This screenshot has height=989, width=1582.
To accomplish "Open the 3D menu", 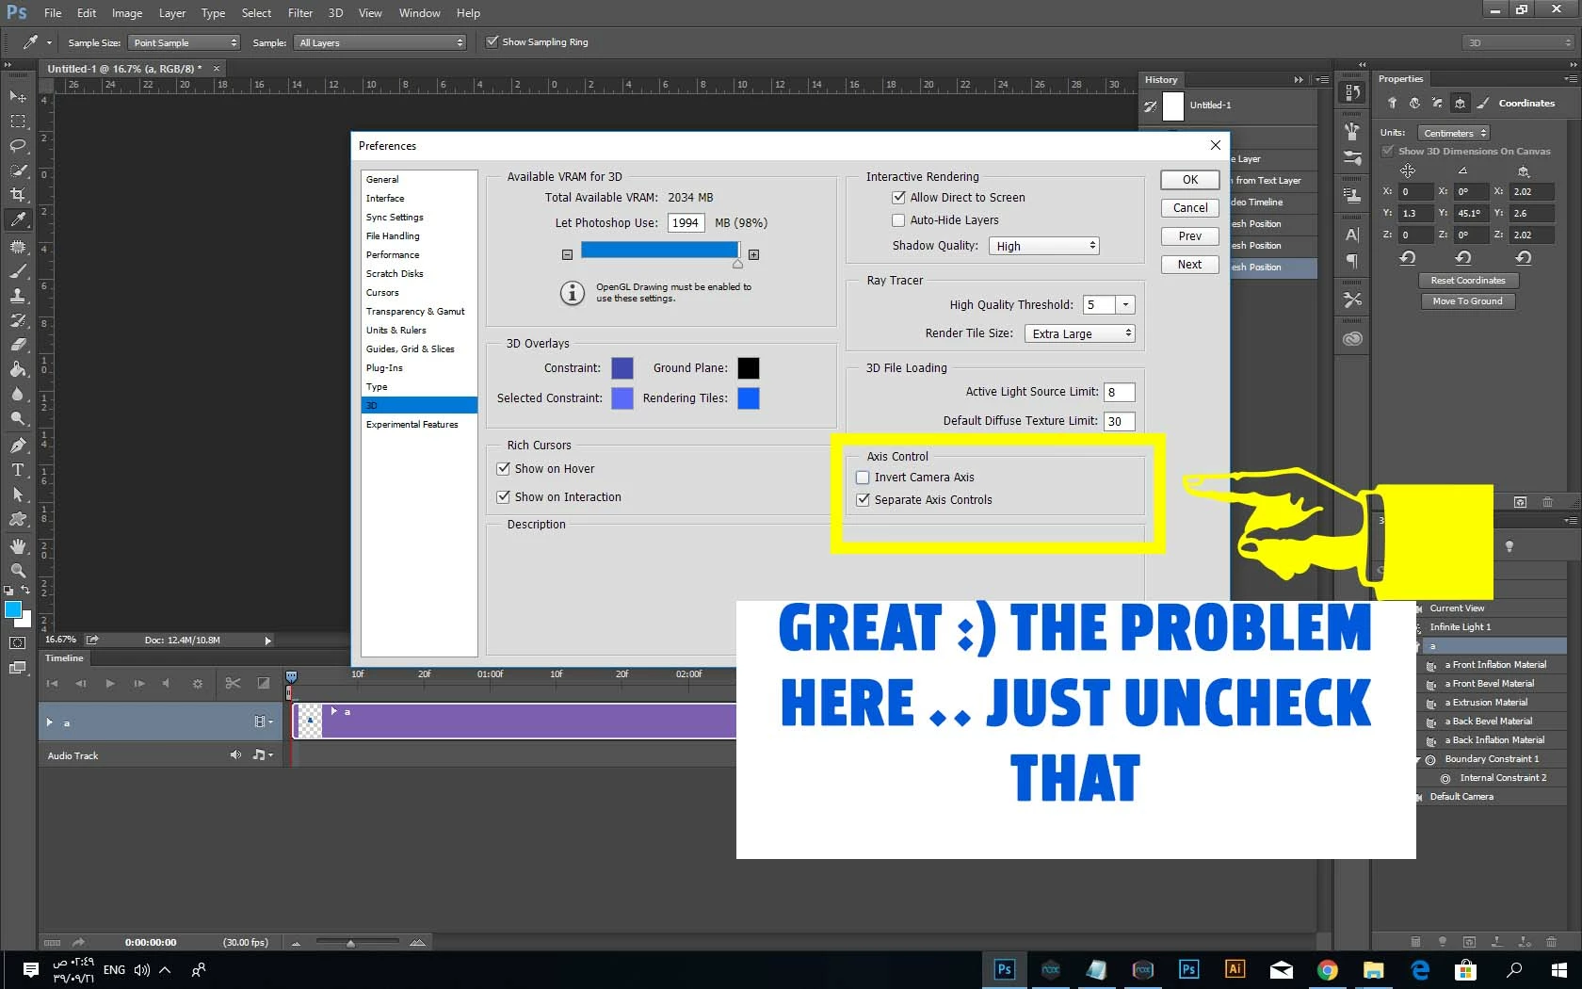I will pos(335,13).
